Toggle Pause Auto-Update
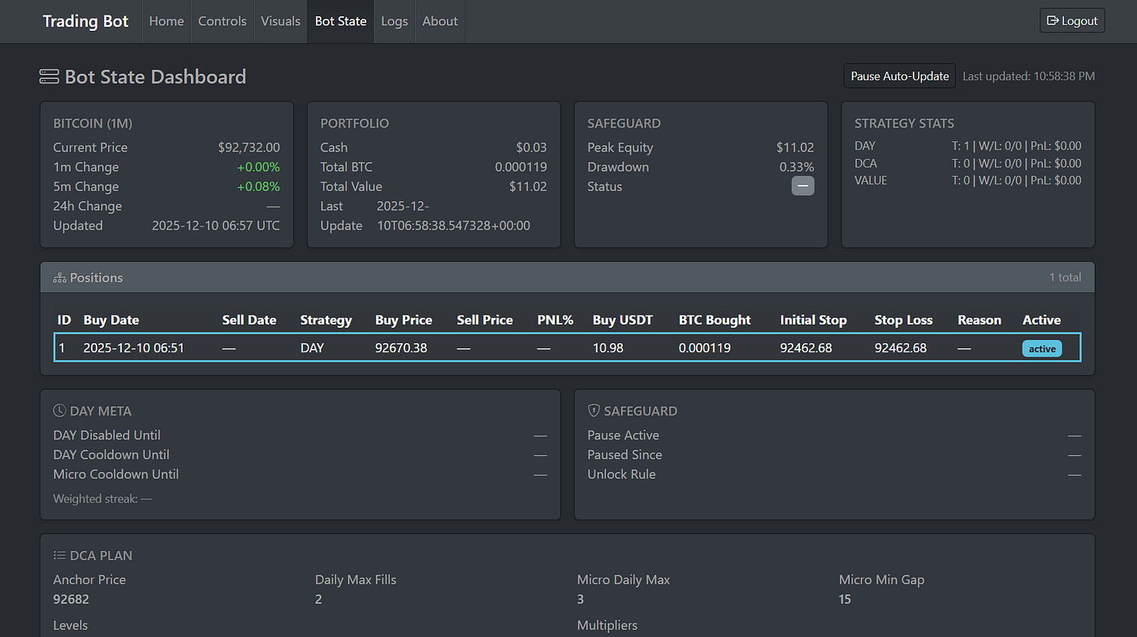1137x637 pixels. pos(899,75)
